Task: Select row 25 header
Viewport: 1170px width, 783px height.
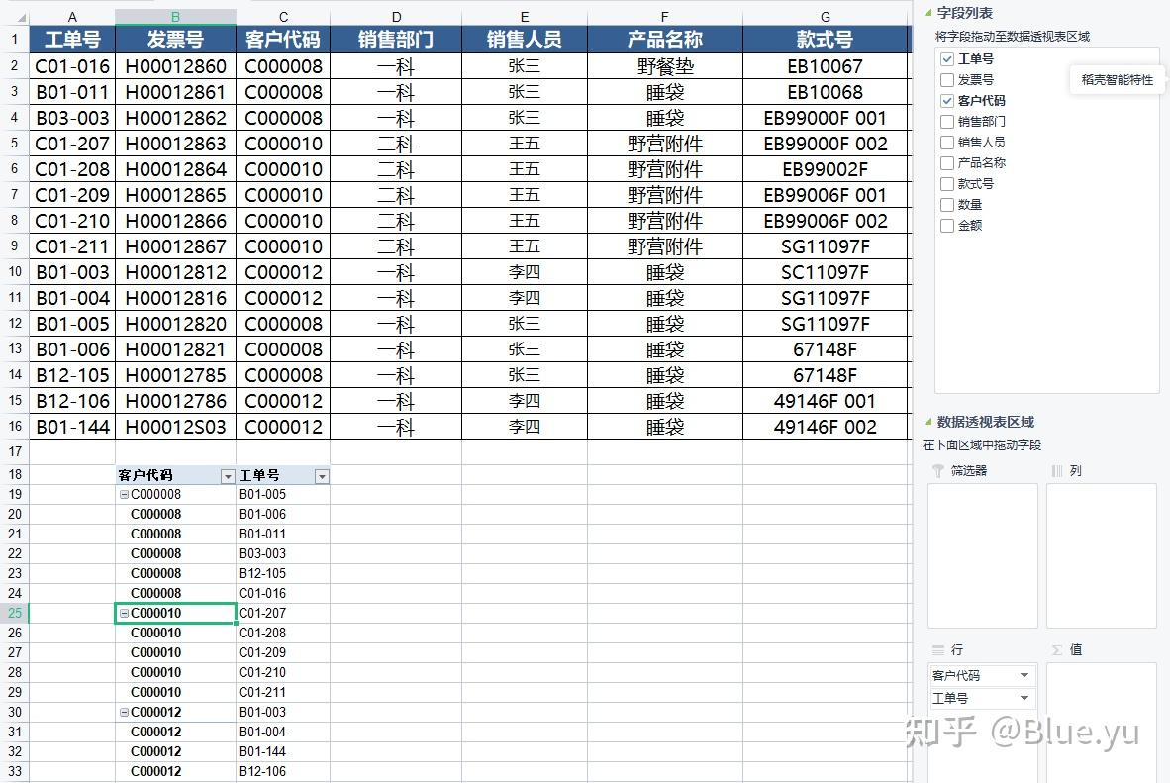Action: click(15, 613)
